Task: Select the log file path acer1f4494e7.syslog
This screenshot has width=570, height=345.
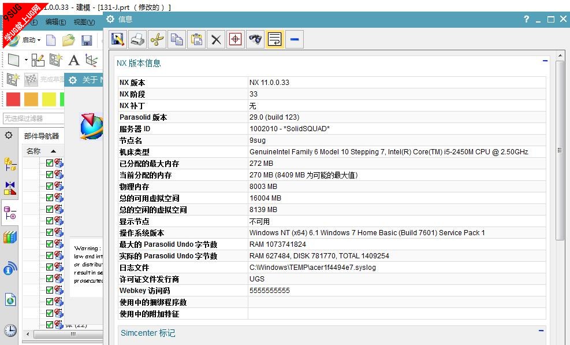Action: click(x=312, y=268)
